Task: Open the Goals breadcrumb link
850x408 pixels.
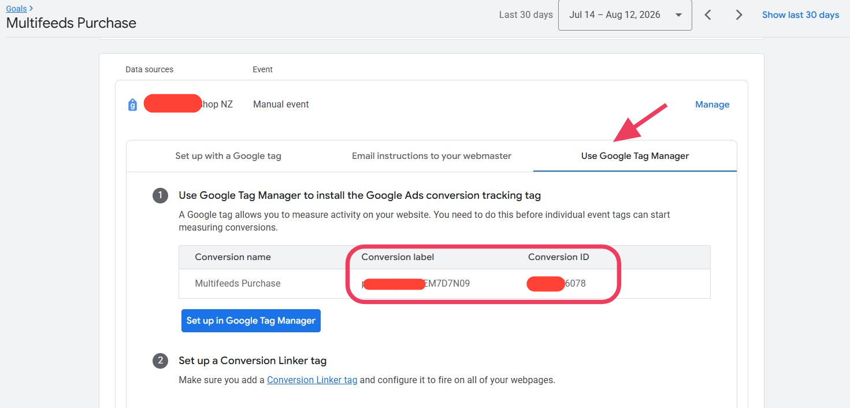Action: coord(16,9)
